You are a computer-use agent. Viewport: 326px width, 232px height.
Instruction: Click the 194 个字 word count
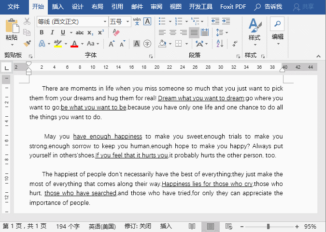point(68,226)
